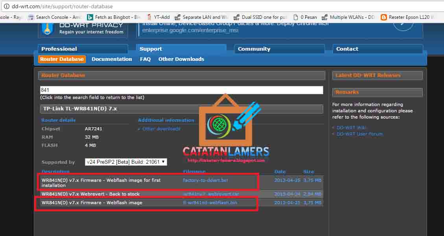Open Dual SSID bookmark icon
The width and height of the screenshot is (444, 236).
(236, 17)
